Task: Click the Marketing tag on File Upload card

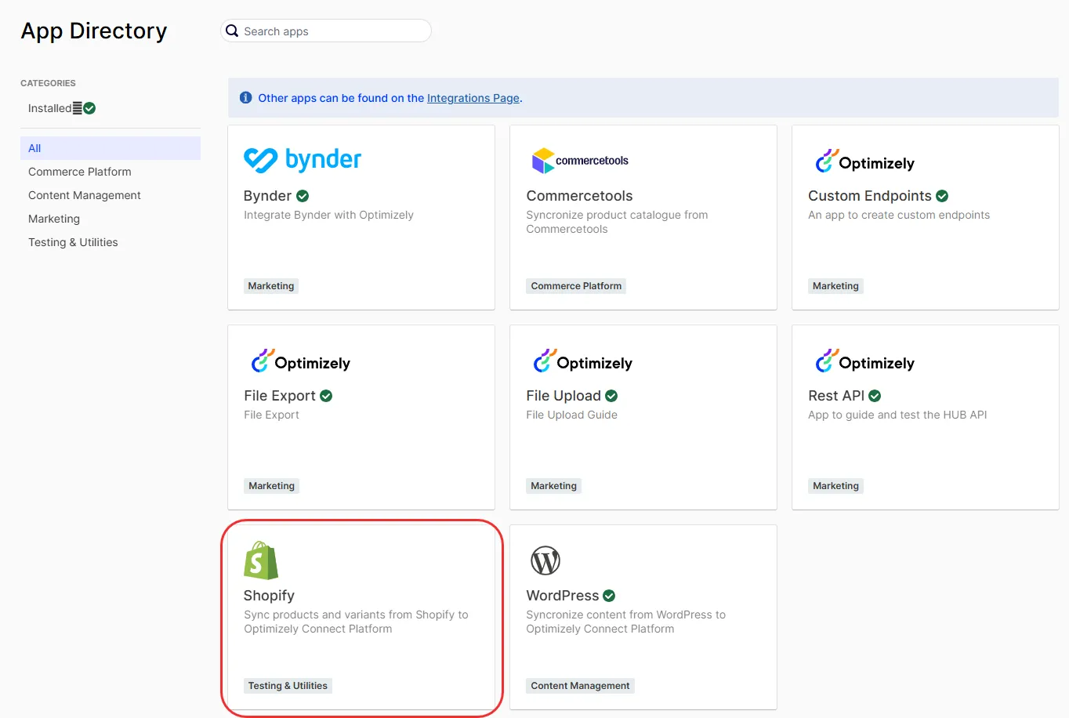Action: pos(553,486)
